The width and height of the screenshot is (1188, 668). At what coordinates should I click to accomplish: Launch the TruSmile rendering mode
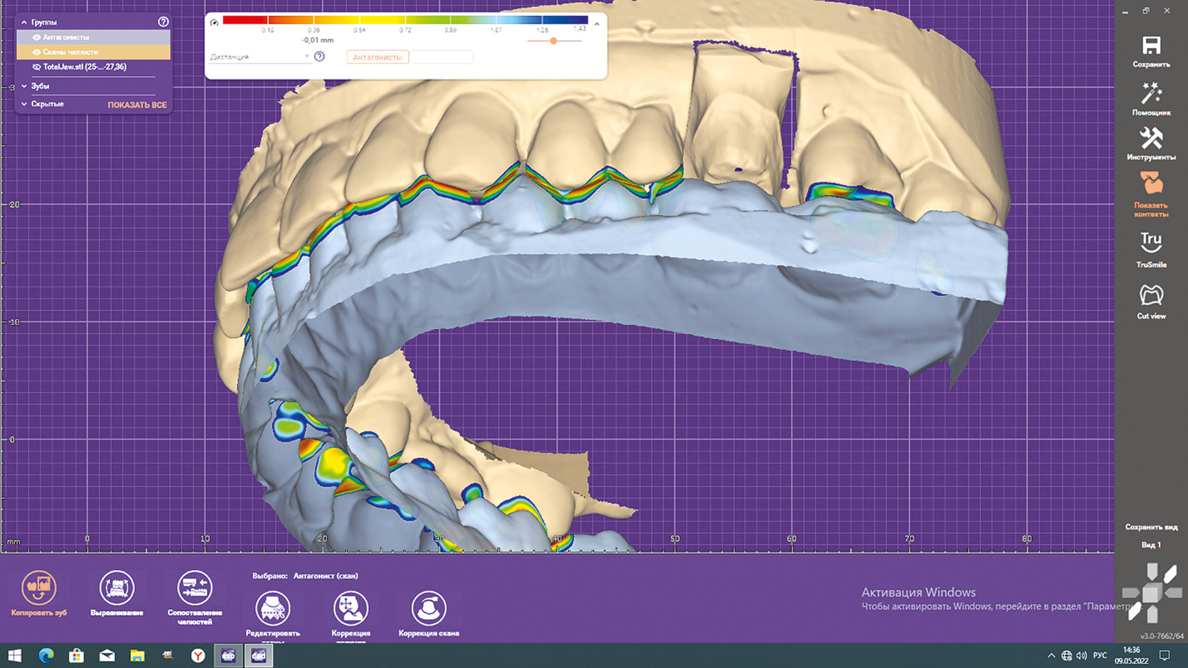1151,242
